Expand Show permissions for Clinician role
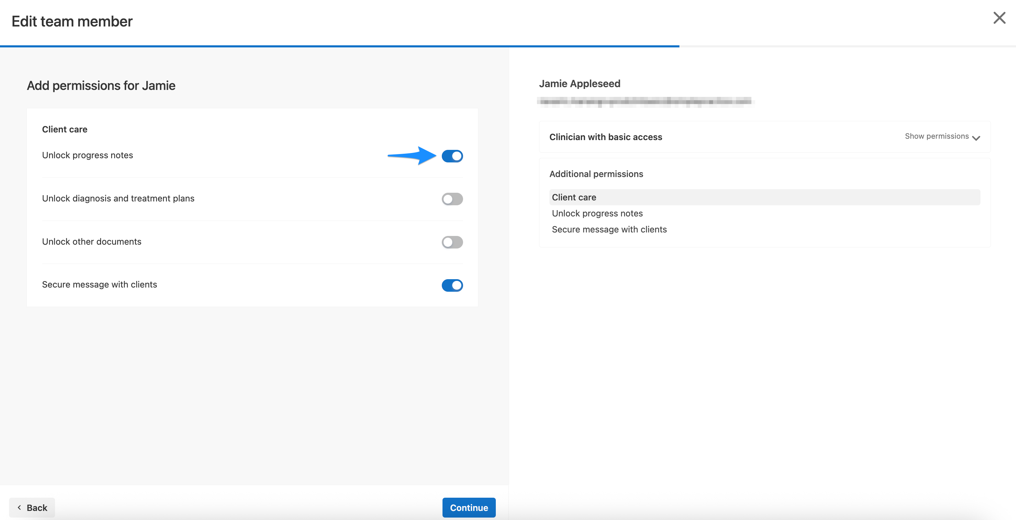Screen dimensions: 1016x520 point(937,136)
